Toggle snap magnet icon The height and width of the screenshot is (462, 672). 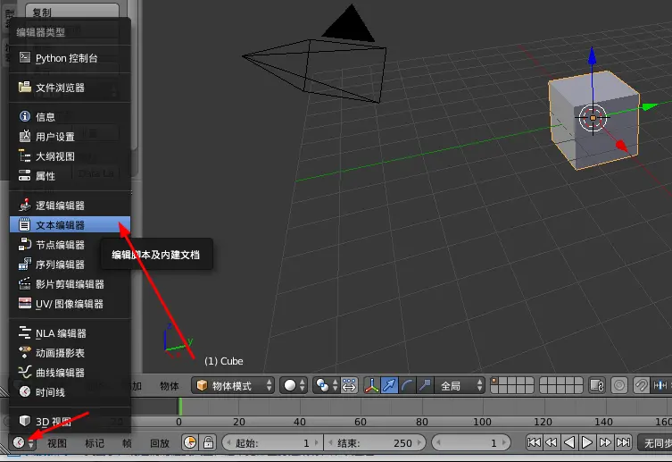641,386
